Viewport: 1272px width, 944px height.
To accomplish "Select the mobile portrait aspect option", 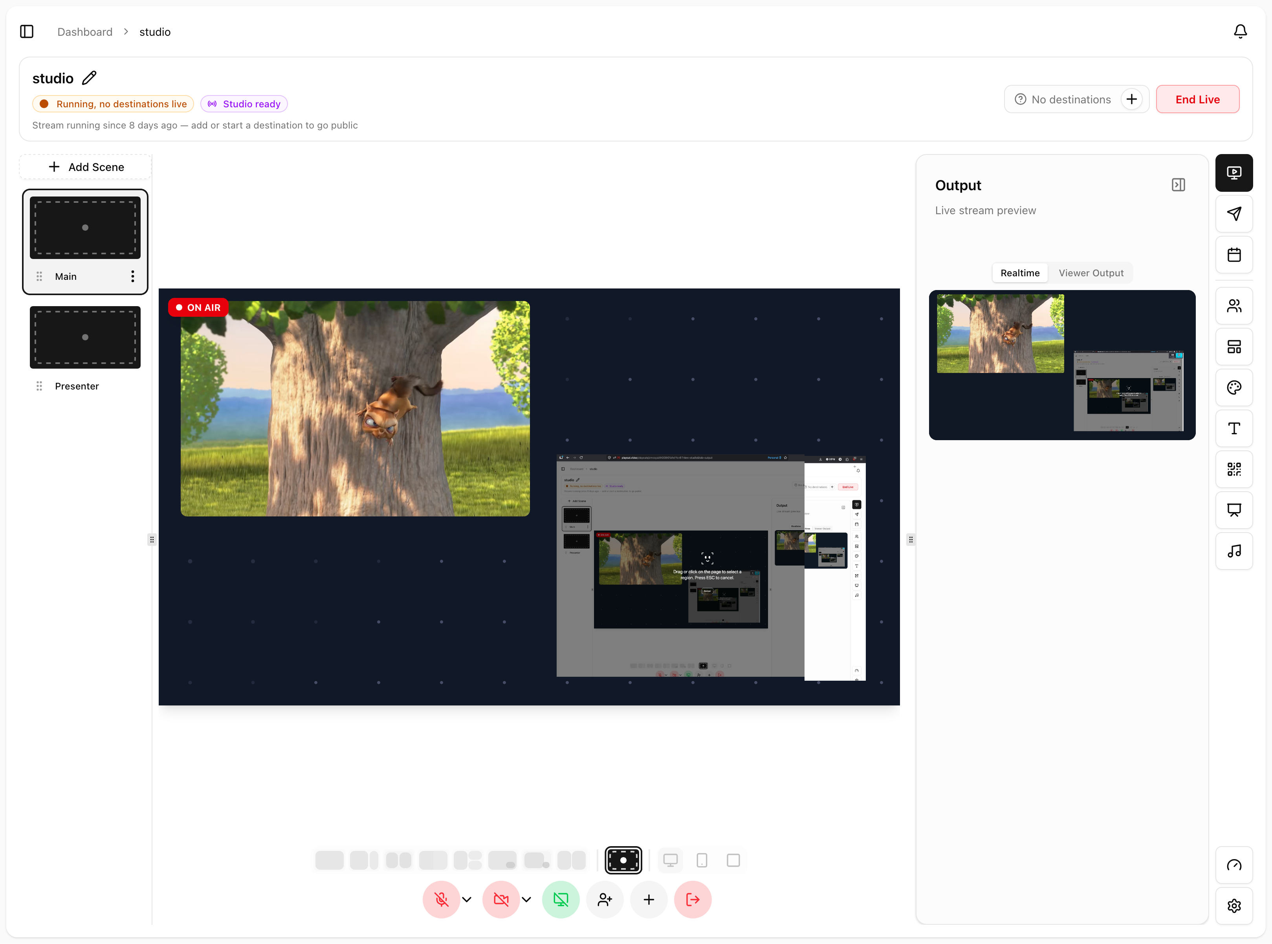I will pos(702,860).
